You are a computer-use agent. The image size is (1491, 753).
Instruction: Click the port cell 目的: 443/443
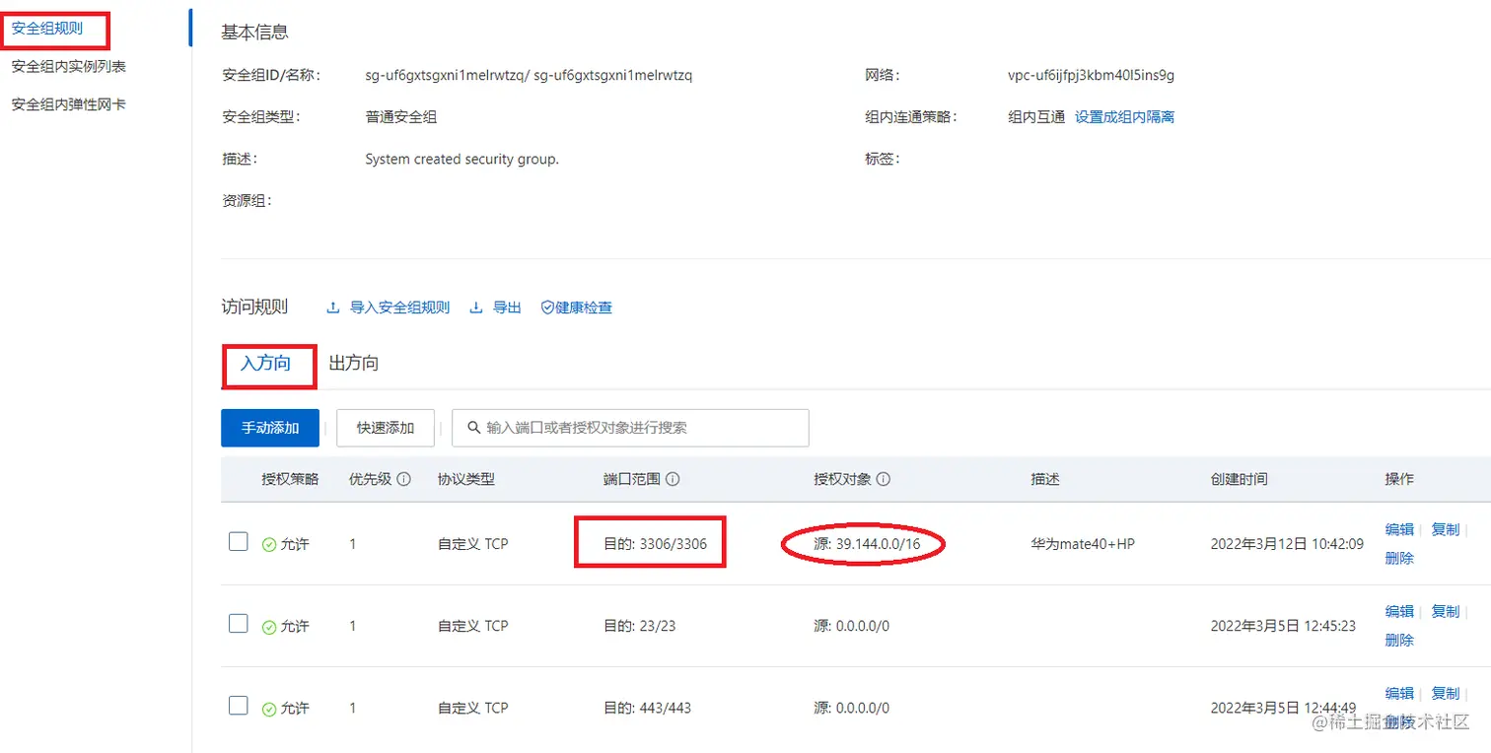point(647,708)
